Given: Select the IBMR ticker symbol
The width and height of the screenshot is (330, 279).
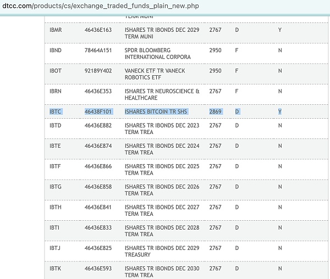Looking at the screenshot, I should (56, 30).
